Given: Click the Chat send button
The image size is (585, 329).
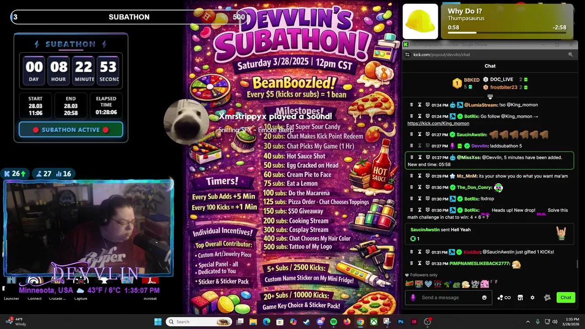Looking at the screenshot, I should [566, 297].
